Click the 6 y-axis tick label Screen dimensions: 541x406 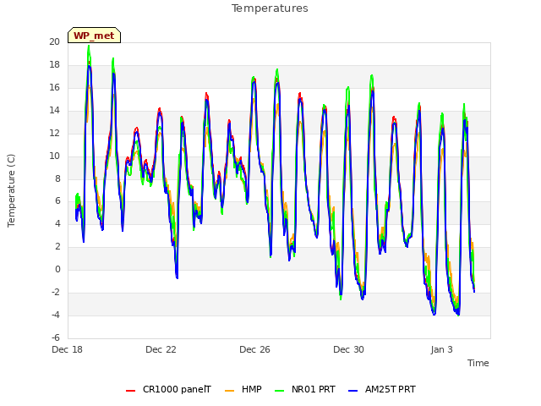pyautogui.click(x=57, y=201)
